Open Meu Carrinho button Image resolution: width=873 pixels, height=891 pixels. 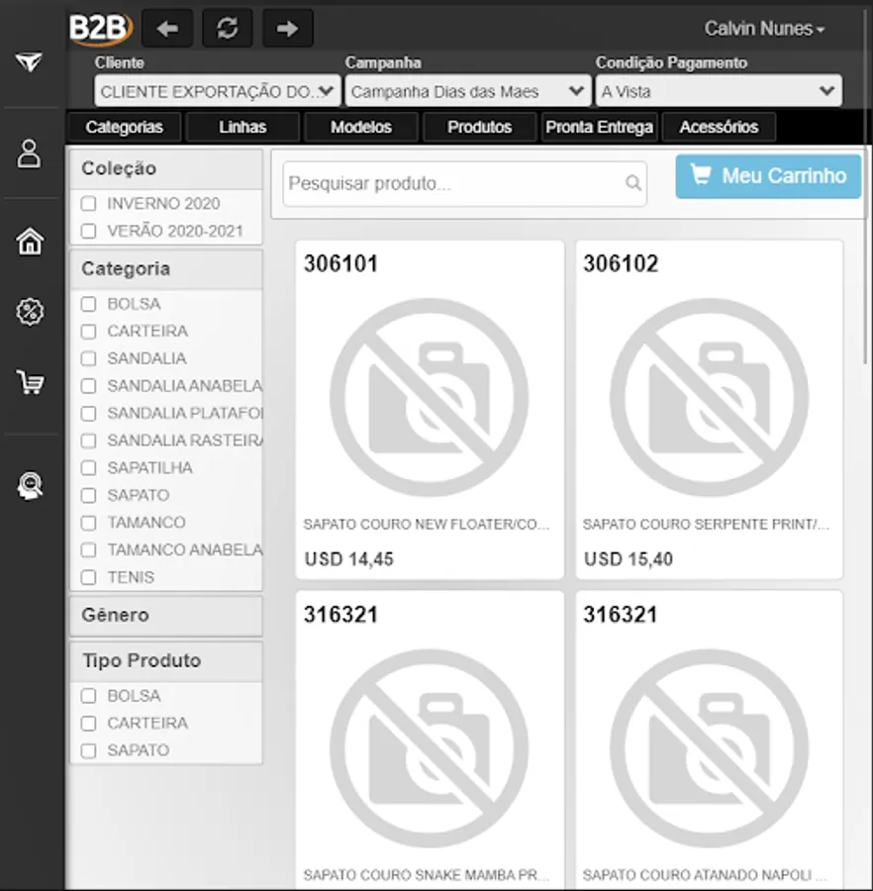point(768,176)
